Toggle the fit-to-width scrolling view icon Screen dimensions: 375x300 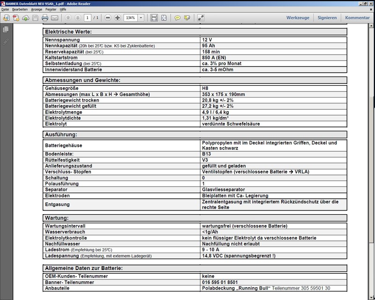tap(154, 18)
